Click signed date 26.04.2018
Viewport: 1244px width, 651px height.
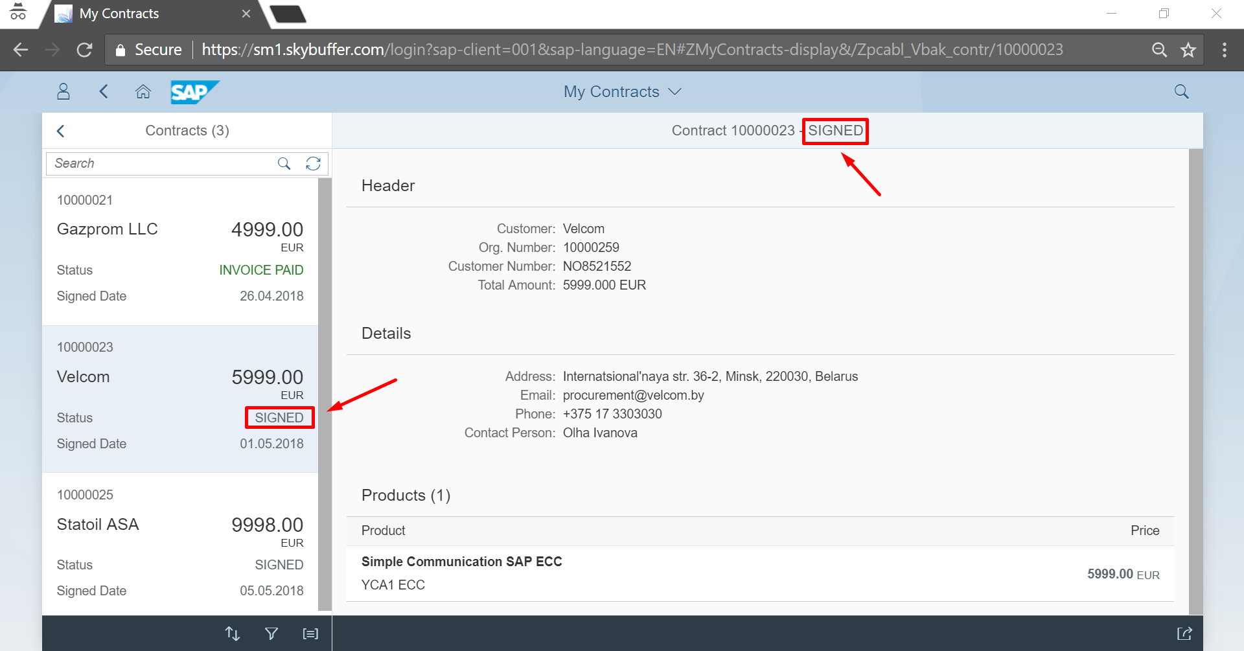click(x=271, y=296)
